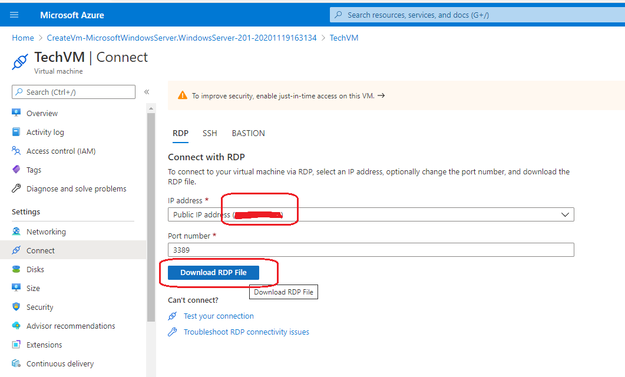Click the Tags icon in sidebar

click(16, 170)
